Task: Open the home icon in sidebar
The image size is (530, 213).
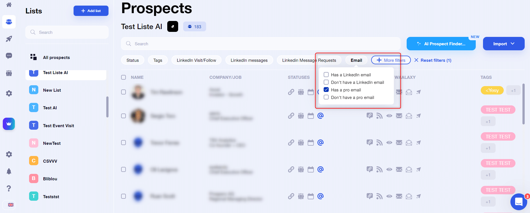Action: [9, 4]
